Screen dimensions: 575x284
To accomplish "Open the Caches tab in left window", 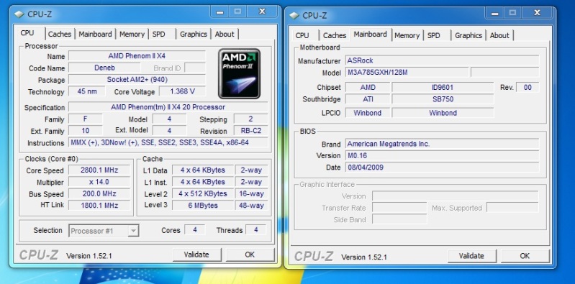I will click(60, 34).
